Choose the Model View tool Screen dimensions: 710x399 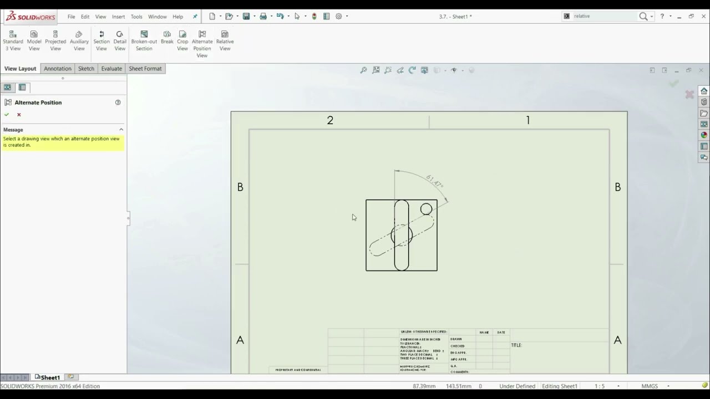tap(34, 41)
